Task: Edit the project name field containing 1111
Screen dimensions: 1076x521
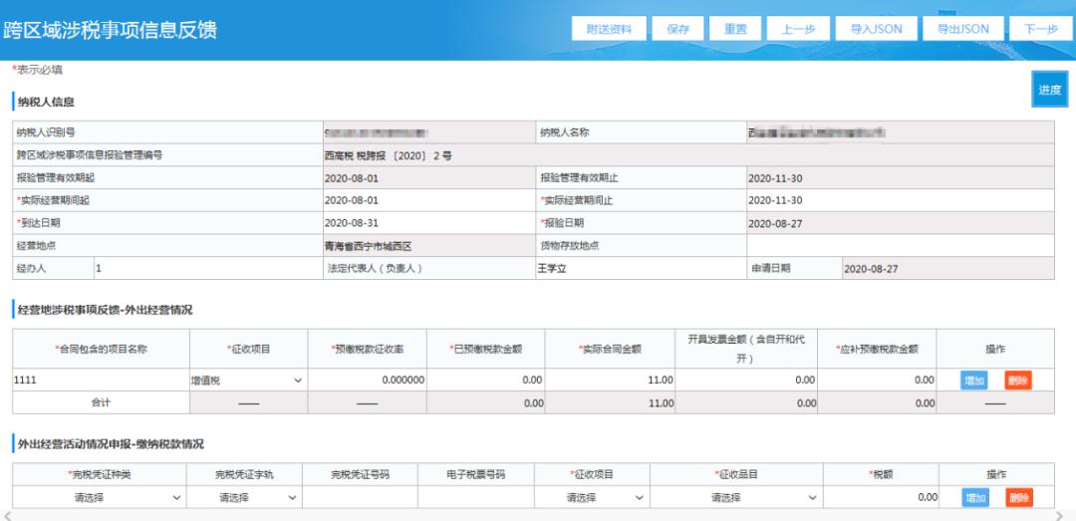Action: click(x=101, y=380)
